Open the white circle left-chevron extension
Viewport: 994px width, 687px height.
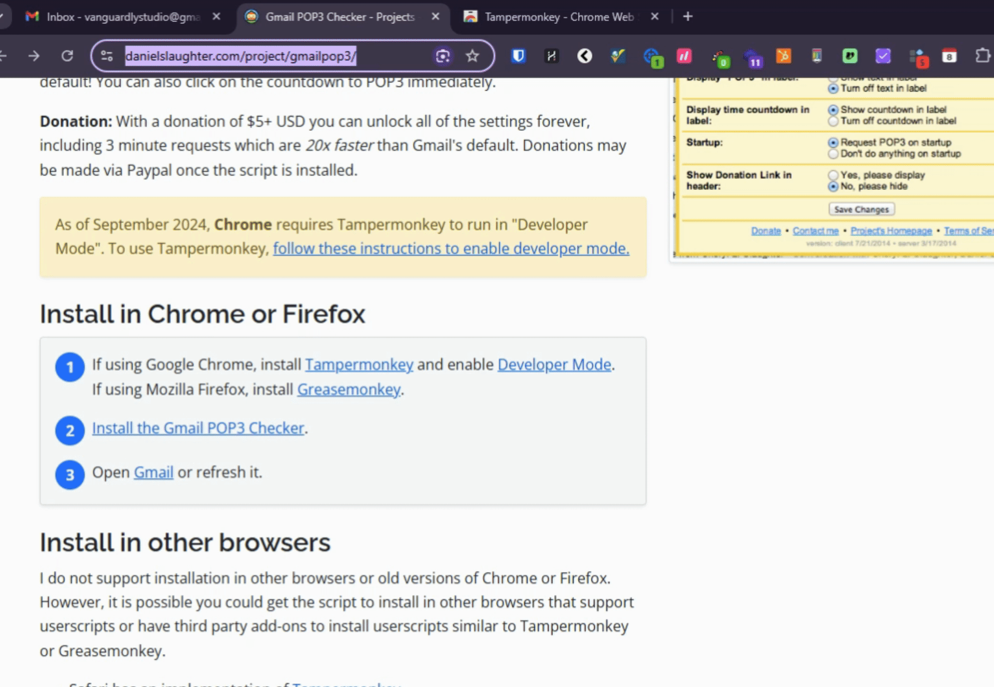(584, 56)
